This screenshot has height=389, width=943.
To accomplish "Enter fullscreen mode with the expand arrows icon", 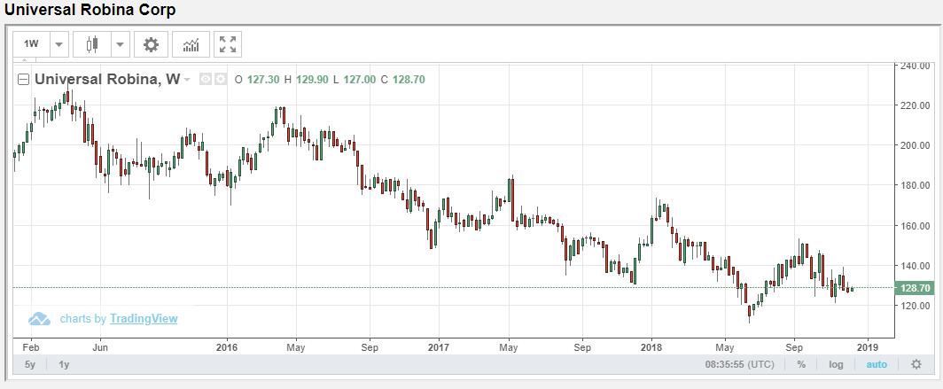I will [x=228, y=44].
